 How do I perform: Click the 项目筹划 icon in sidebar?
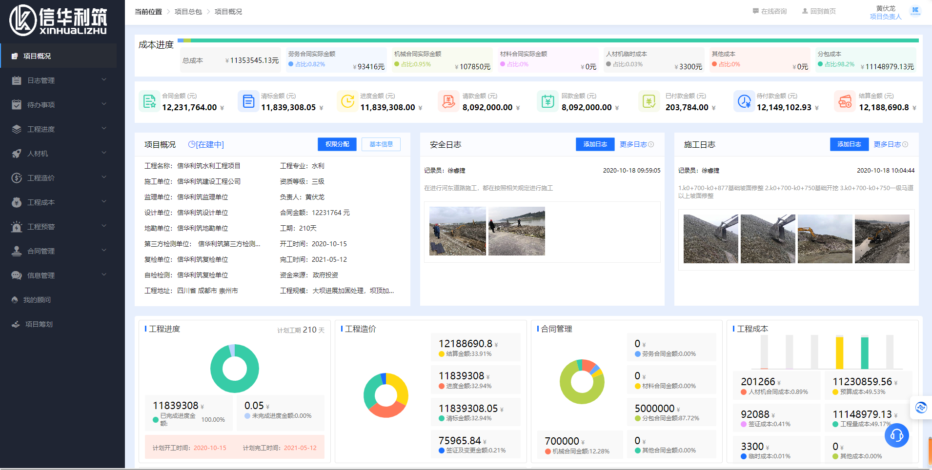(16, 324)
